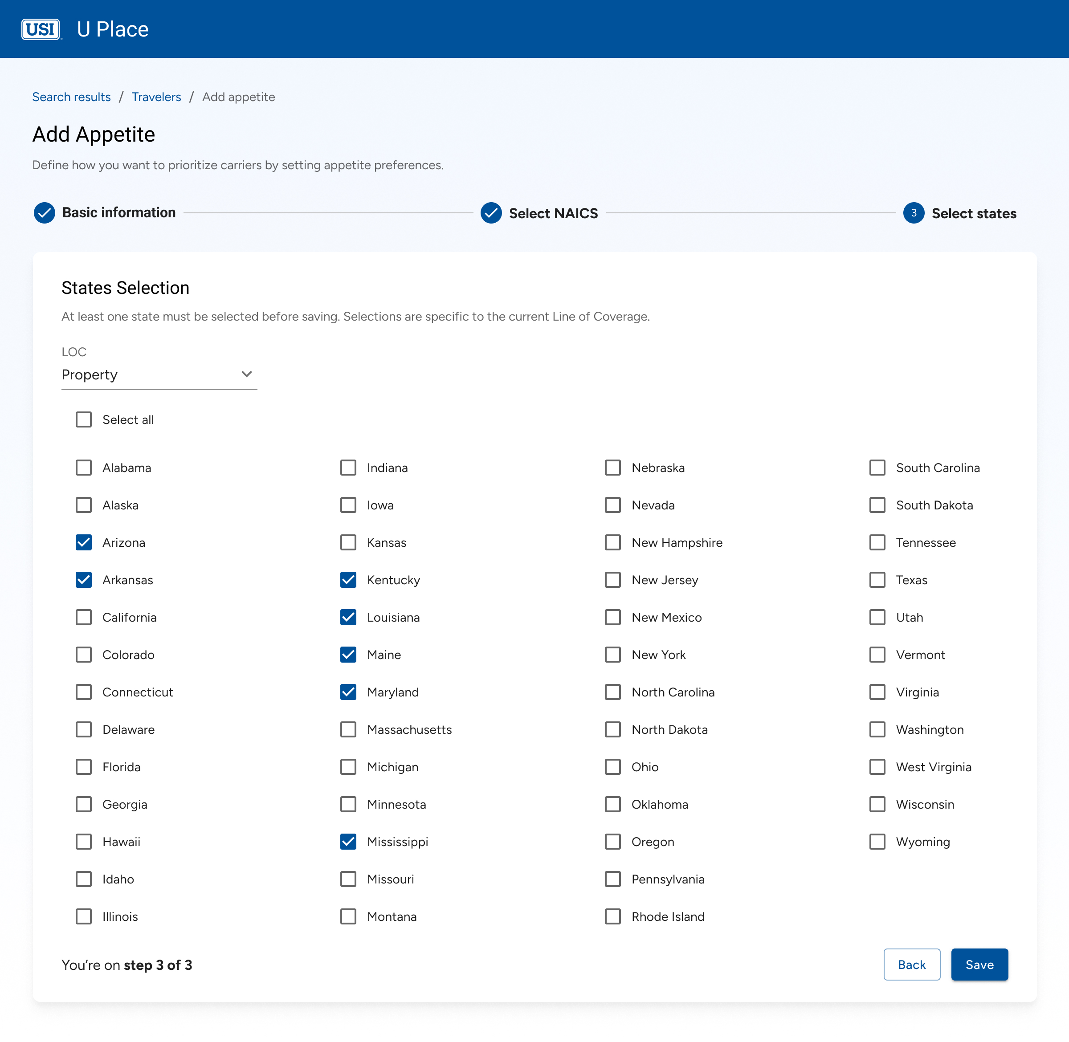
Task: Uncheck the Arizona checkbox
Action: pos(84,542)
